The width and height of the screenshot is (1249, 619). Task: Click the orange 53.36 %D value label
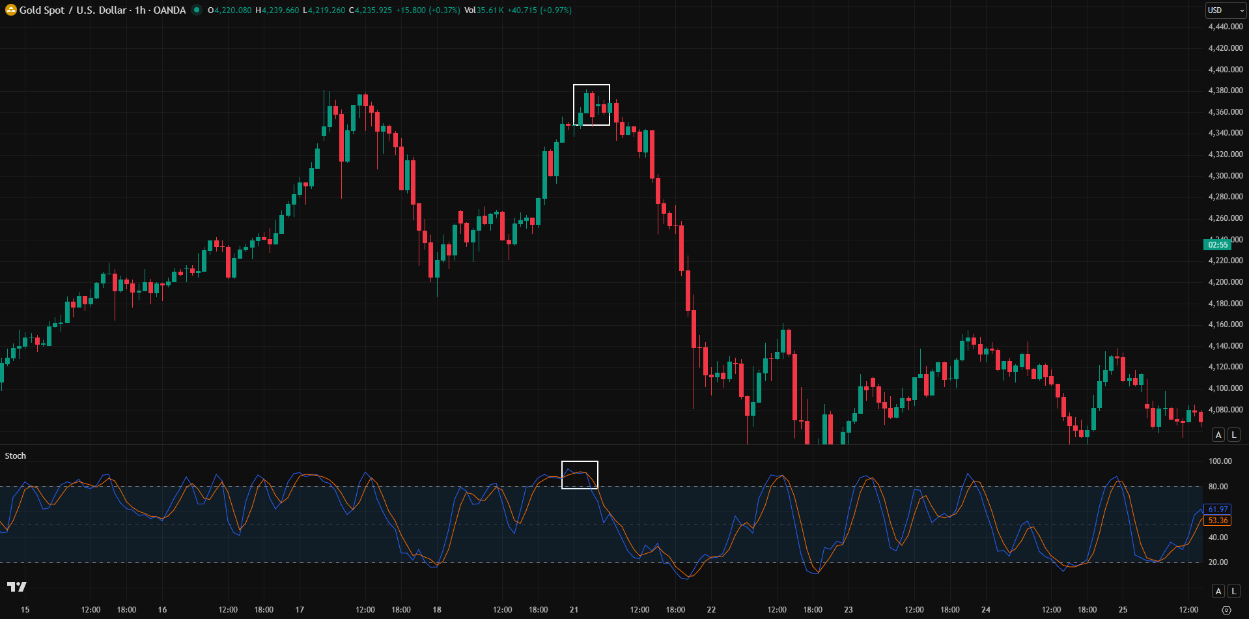[x=1217, y=520]
